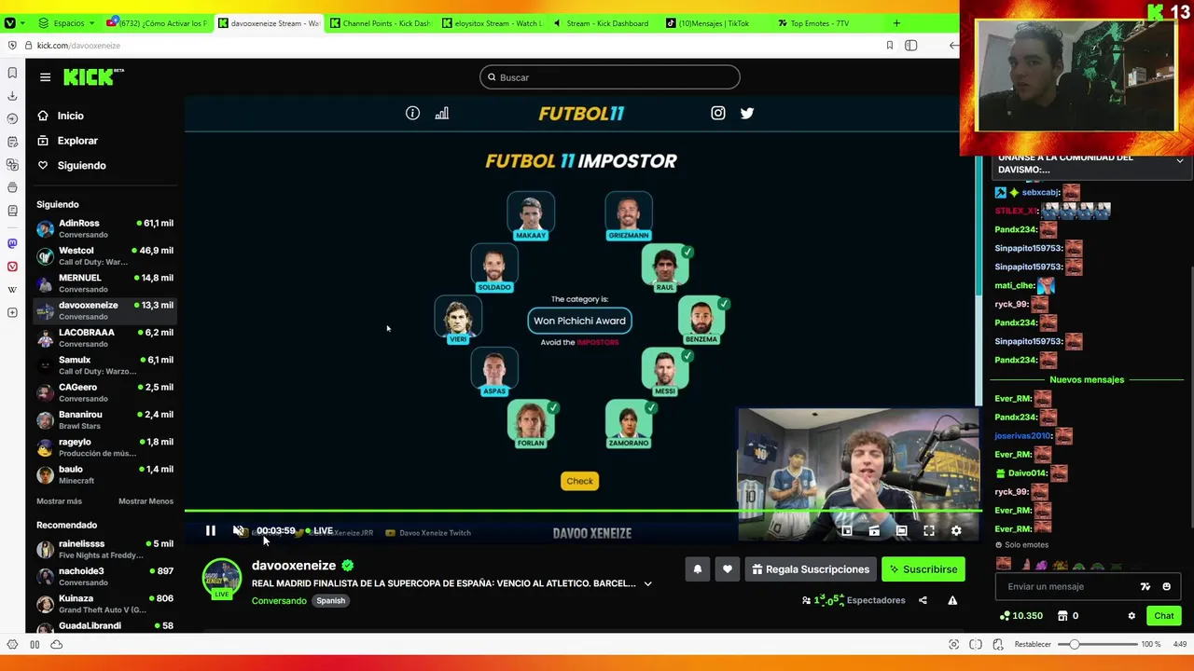Jump to Nuevos mensajes in chat
Image resolution: width=1194 pixels, height=671 pixels.
[1087, 380]
